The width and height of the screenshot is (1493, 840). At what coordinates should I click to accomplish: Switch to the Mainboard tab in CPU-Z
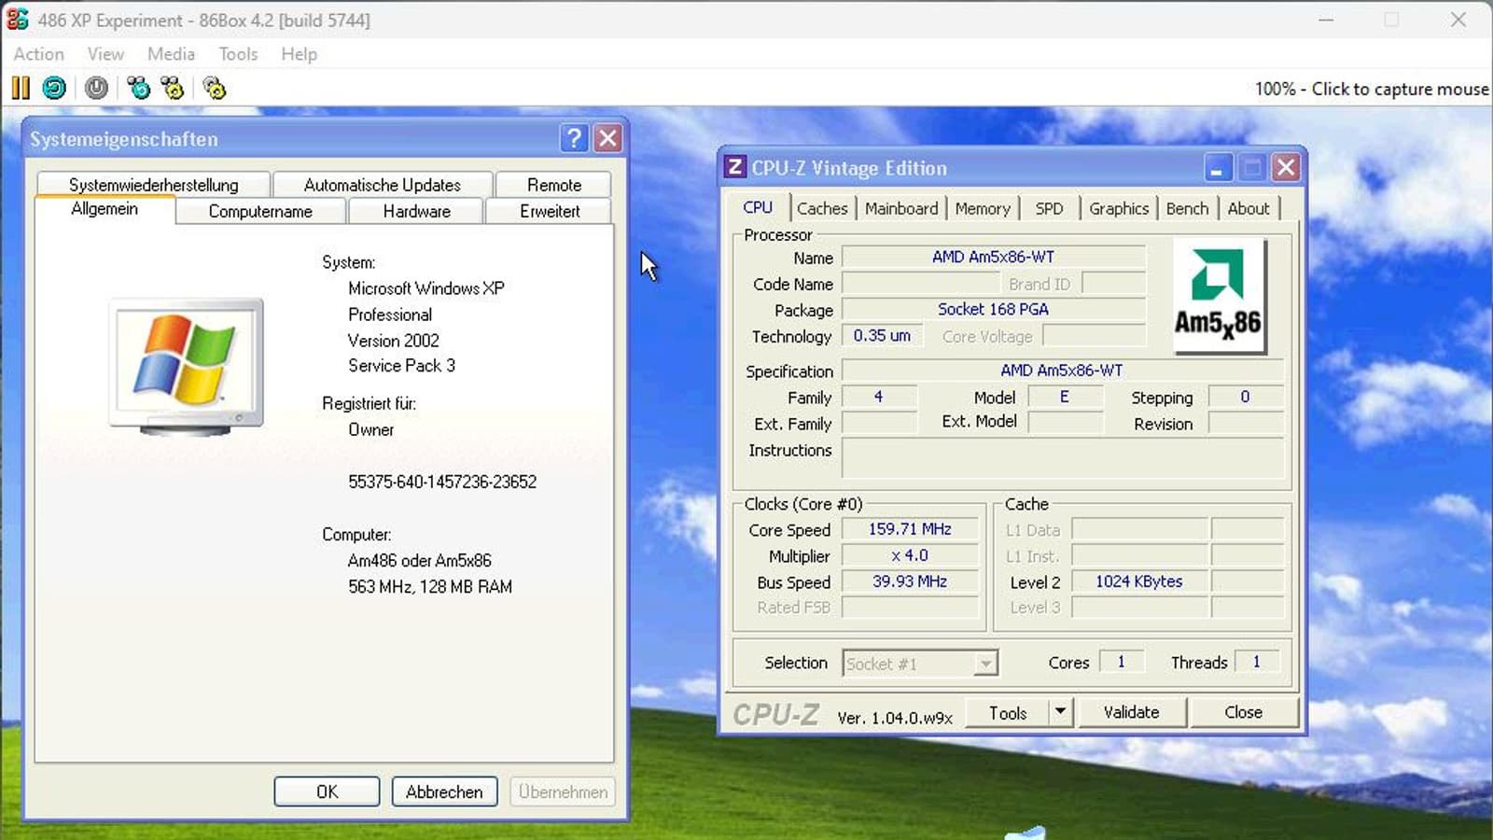900,208
